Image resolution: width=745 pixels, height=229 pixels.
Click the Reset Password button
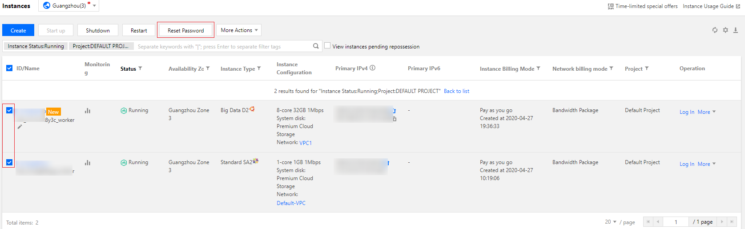coord(185,30)
